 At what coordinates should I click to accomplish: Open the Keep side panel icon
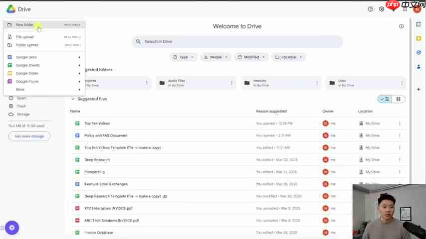click(x=419, y=38)
